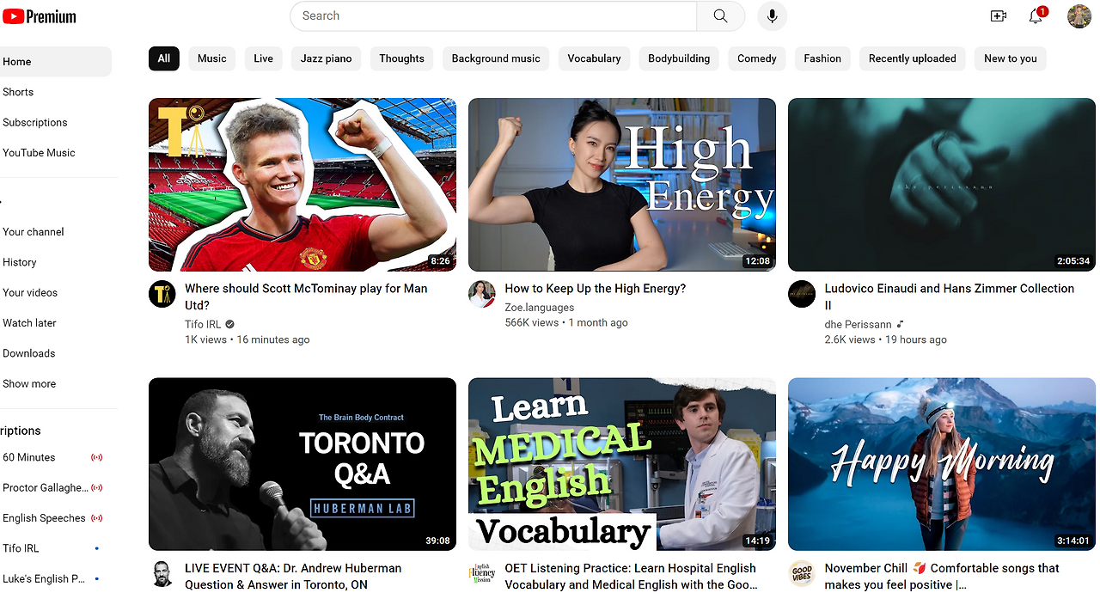Select the Fashion filter chip
The width and height of the screenshot is (1100, 599).
click(822, 58)
